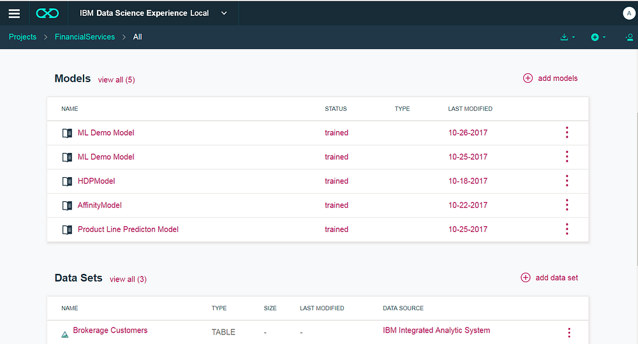This screenshot has width=638, height=344.
Task: Click date 10-22-2017
Action: tap(468, 205)
